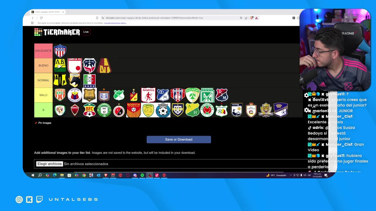Open the TikTok taskbar icon
This screenshot has width=376, height=211.
[157, 175]
